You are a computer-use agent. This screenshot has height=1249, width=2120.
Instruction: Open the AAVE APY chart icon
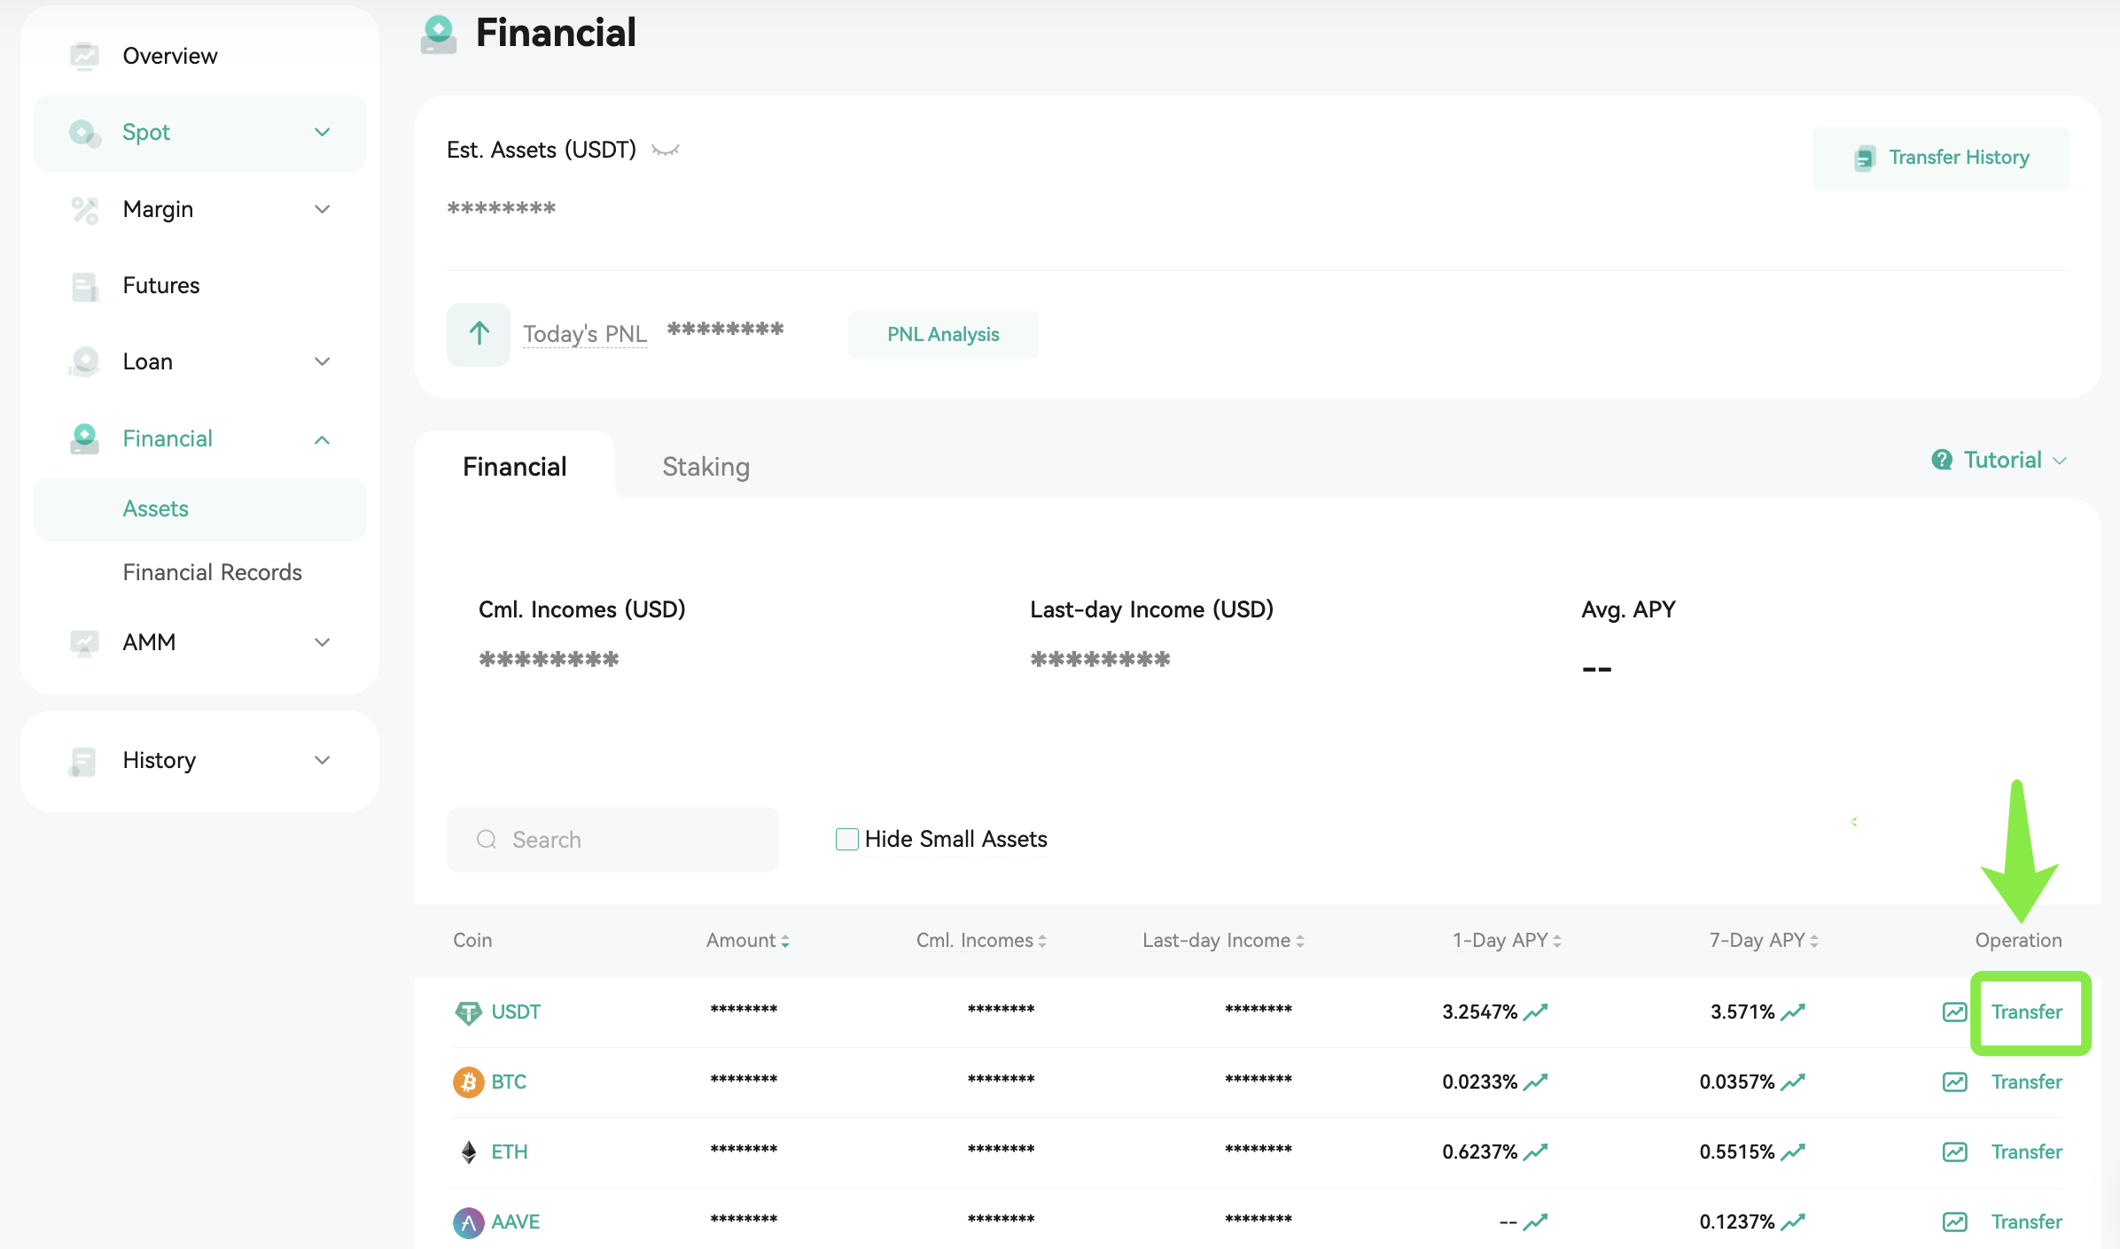1954,1222
